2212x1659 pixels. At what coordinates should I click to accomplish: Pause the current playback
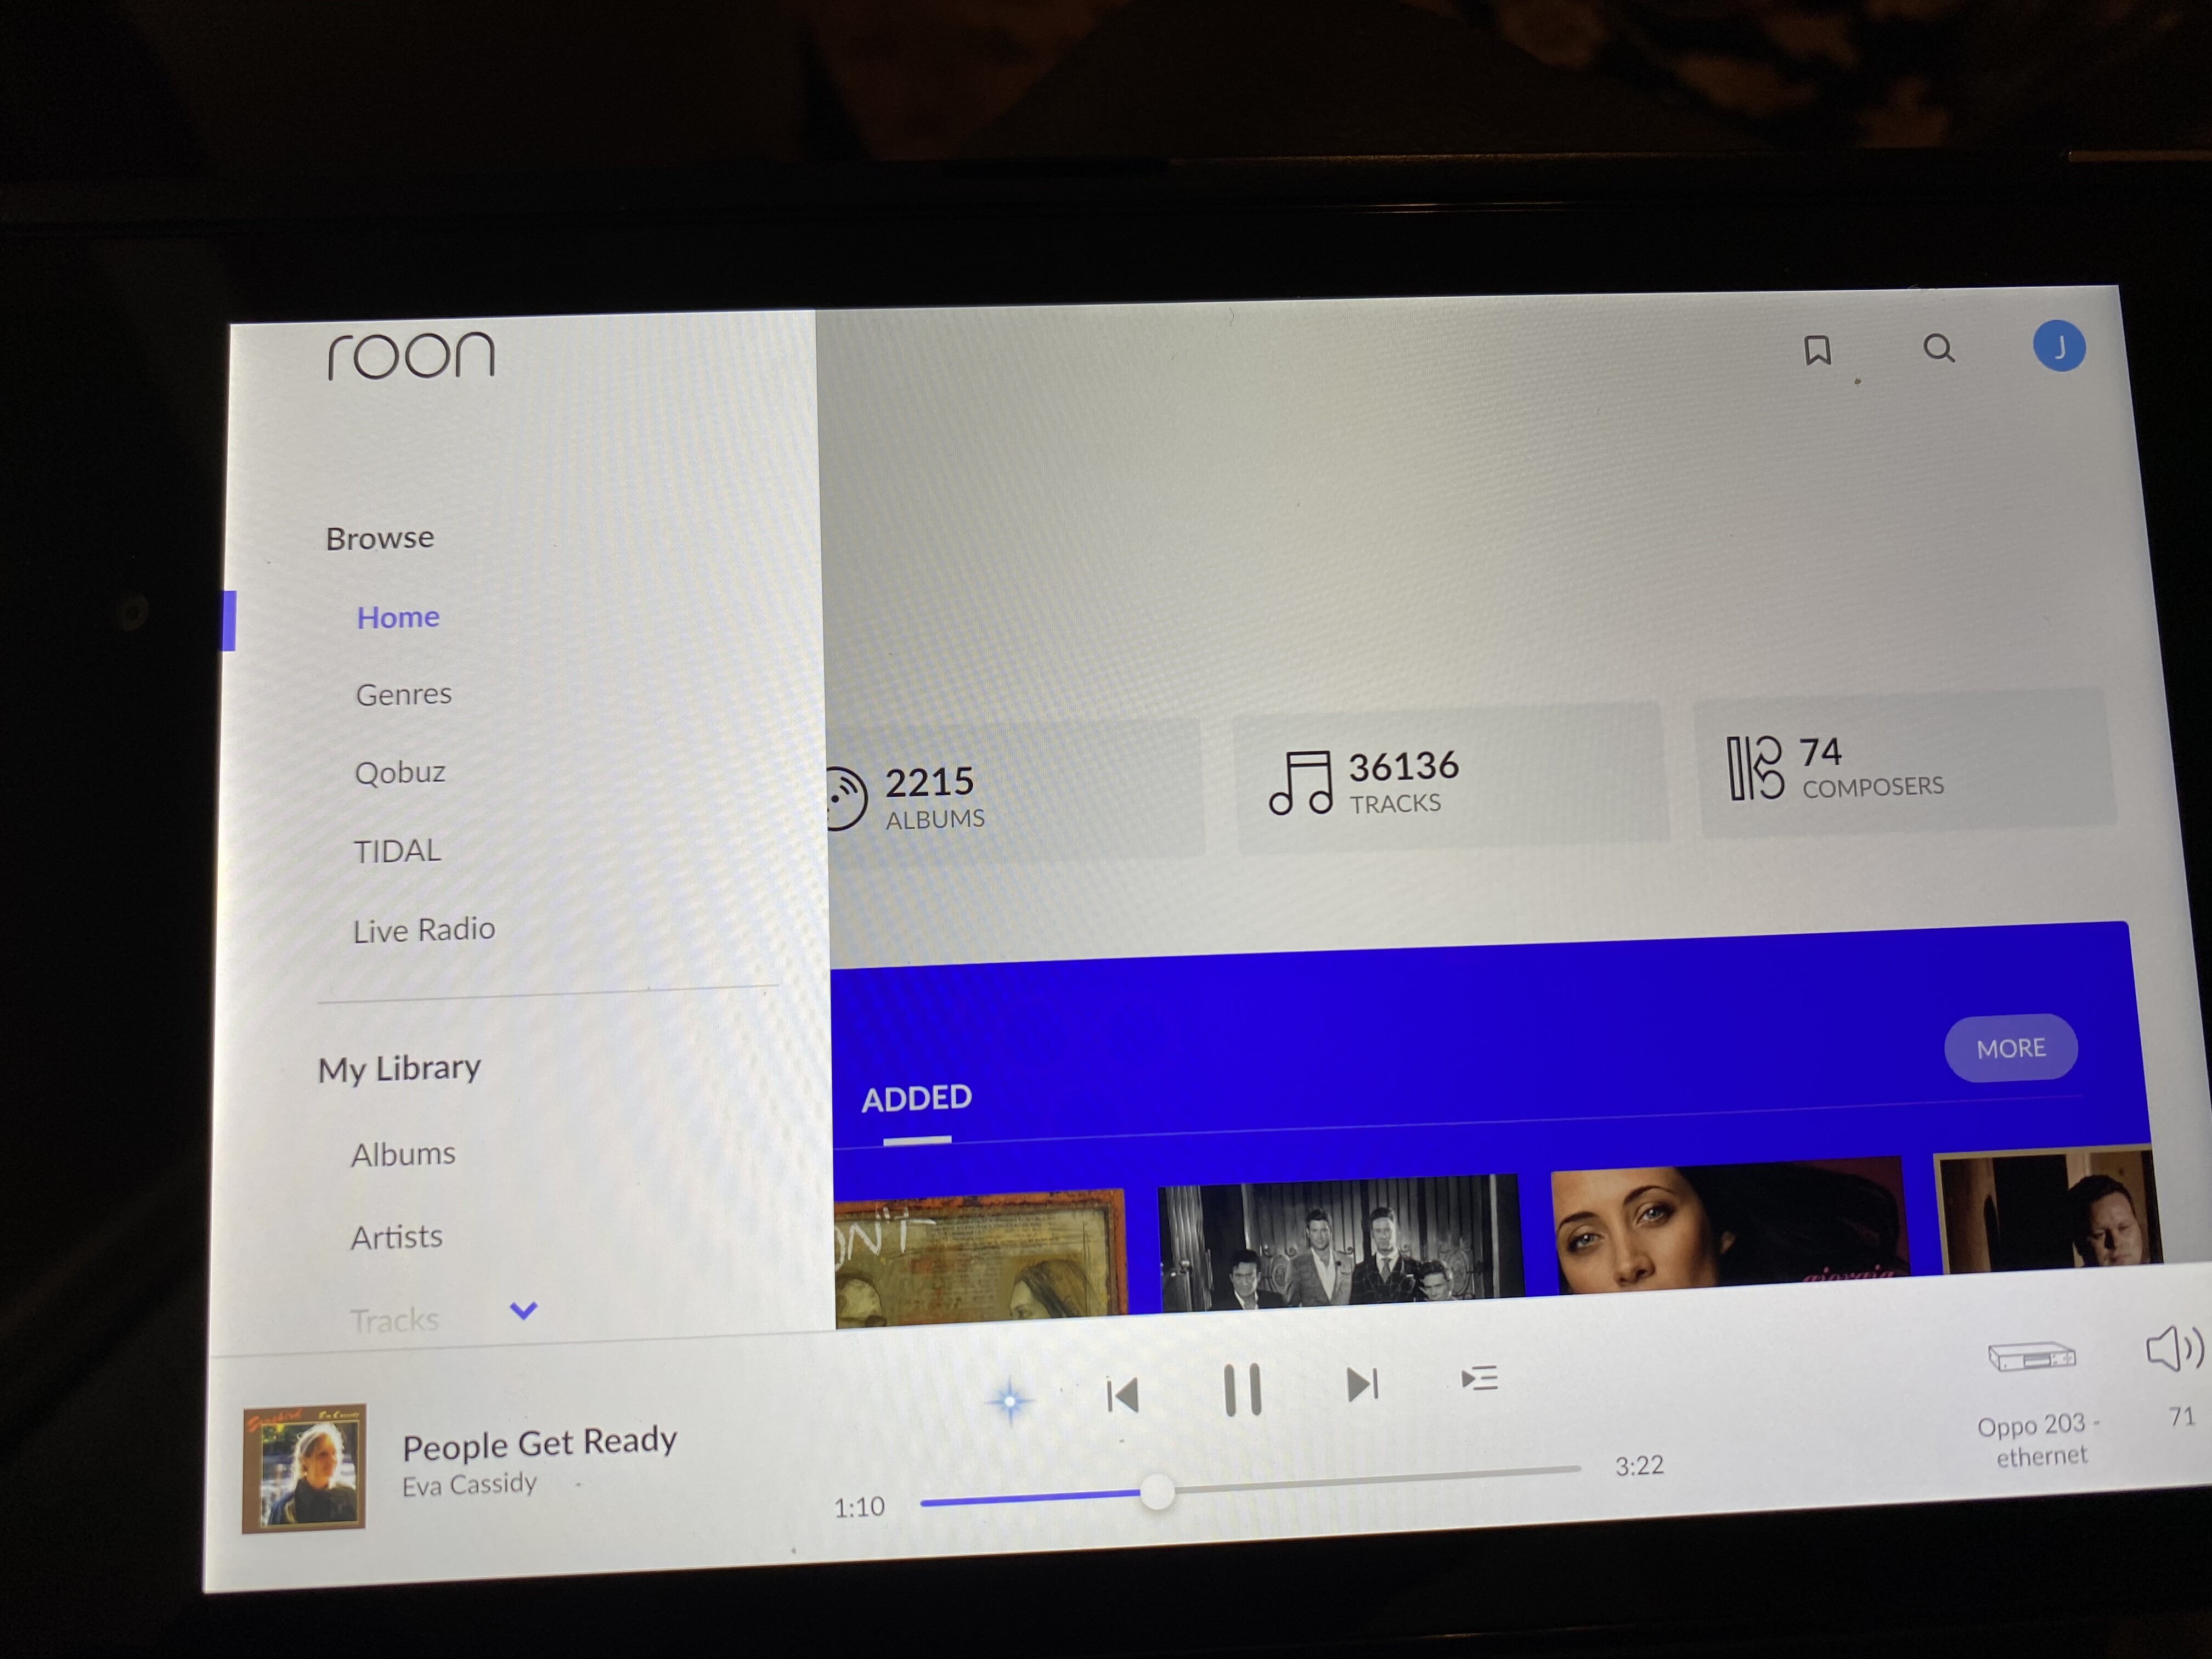(1242, 1389)
